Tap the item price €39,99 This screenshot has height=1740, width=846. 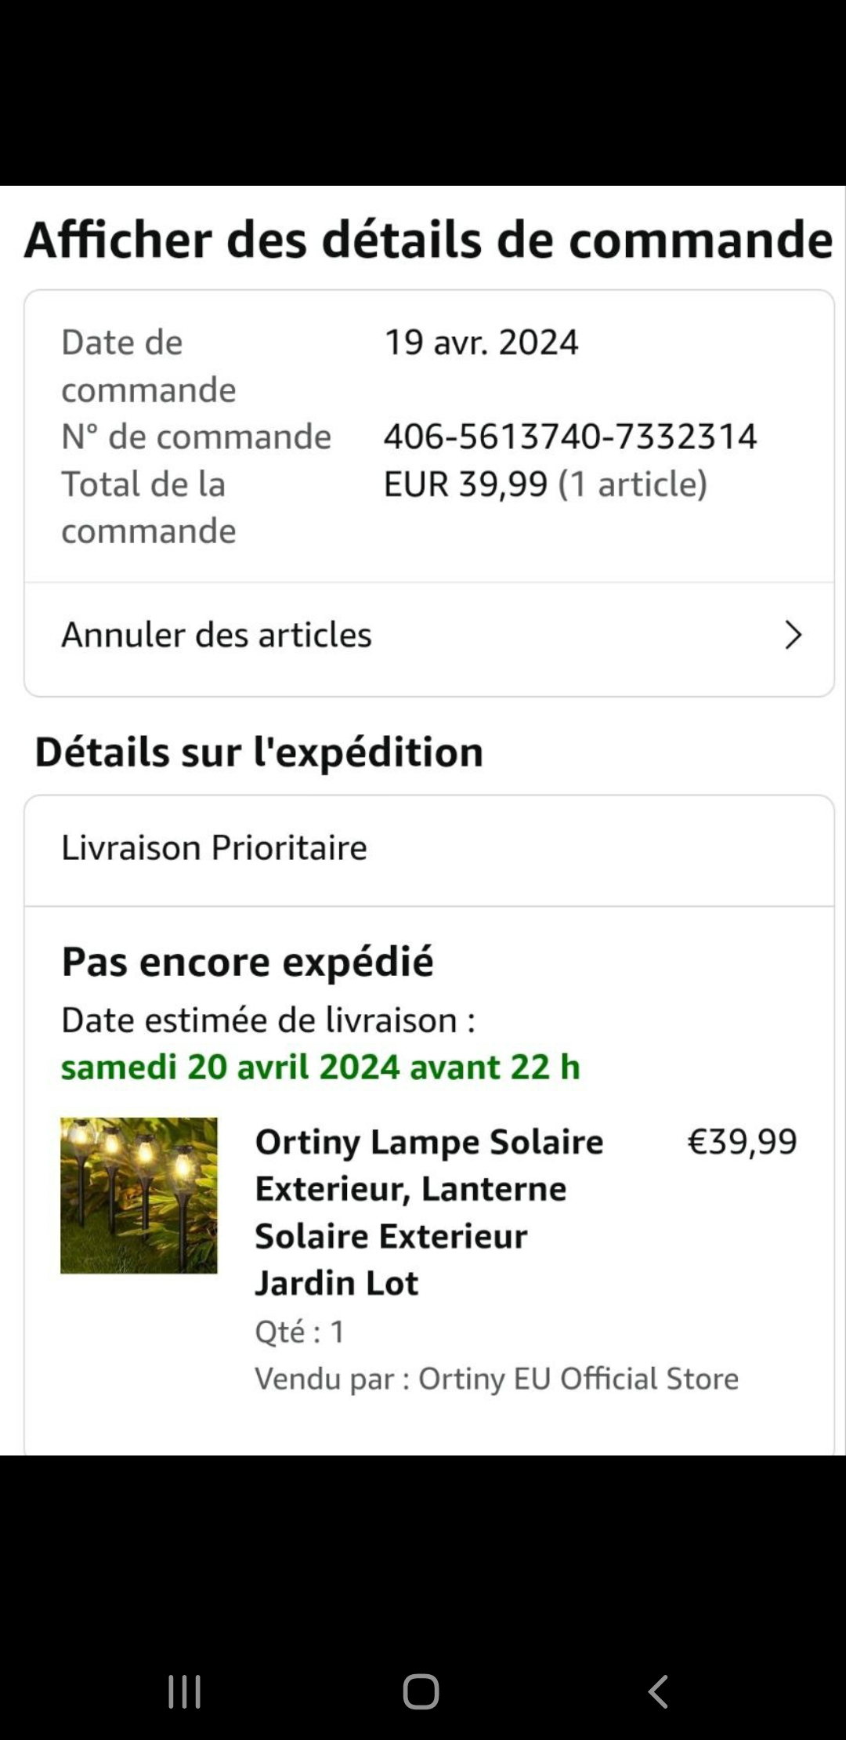point(742,1142)
